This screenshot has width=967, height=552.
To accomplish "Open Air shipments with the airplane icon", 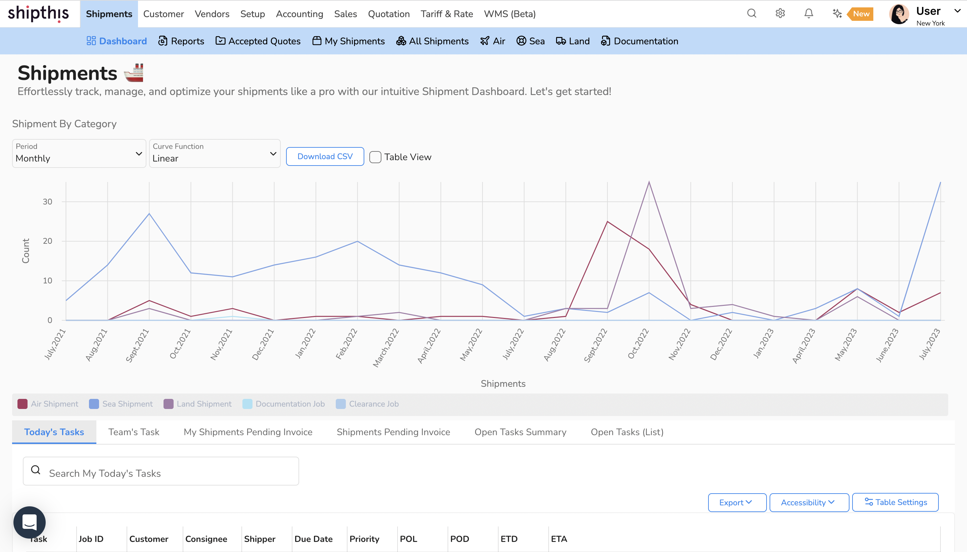I will [493, 41].
